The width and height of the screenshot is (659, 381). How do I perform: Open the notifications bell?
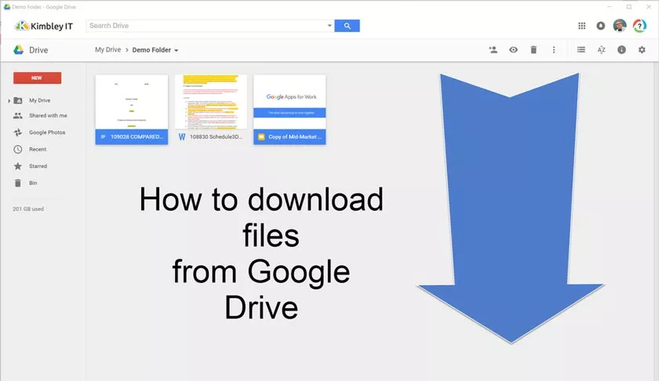click(x=601, y=26)
